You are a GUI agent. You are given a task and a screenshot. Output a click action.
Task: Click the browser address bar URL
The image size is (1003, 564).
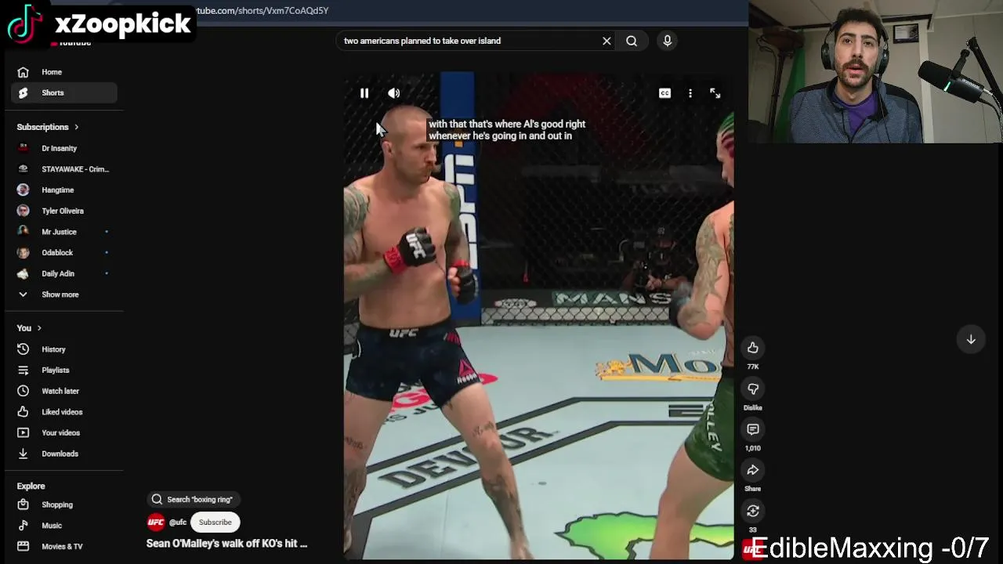263,11
